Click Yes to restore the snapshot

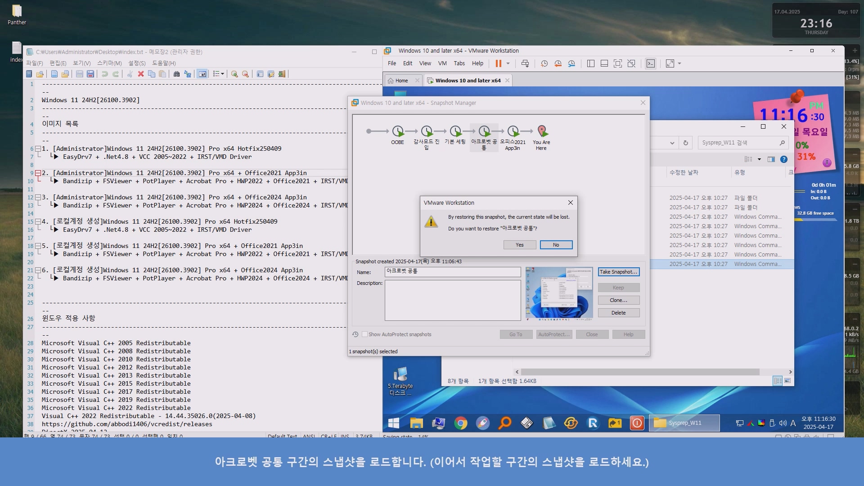pyautogui.click(x=520, y=245)
